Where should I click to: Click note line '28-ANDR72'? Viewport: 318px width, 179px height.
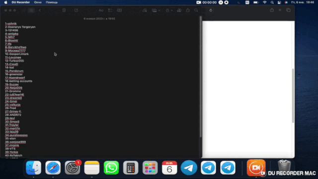pos(13,115)
